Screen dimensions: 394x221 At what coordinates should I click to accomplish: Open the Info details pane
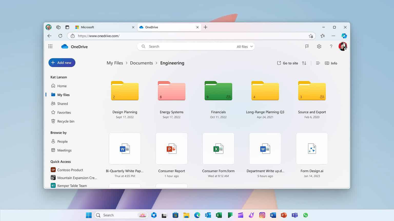331,63
